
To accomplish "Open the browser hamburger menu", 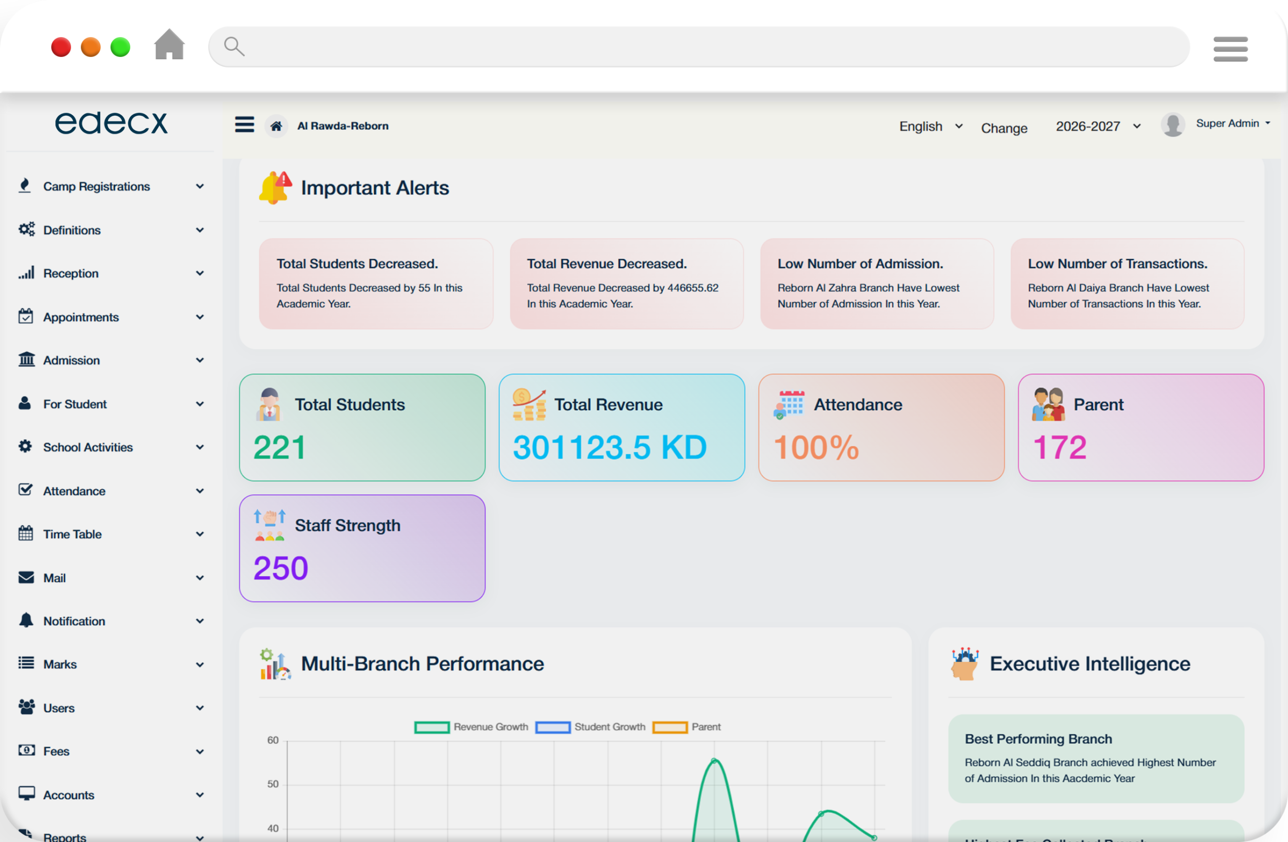I will 1230,49.
